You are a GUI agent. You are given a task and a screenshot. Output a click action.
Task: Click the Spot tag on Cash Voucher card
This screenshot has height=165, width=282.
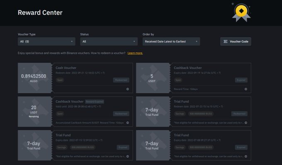point(60,80)
